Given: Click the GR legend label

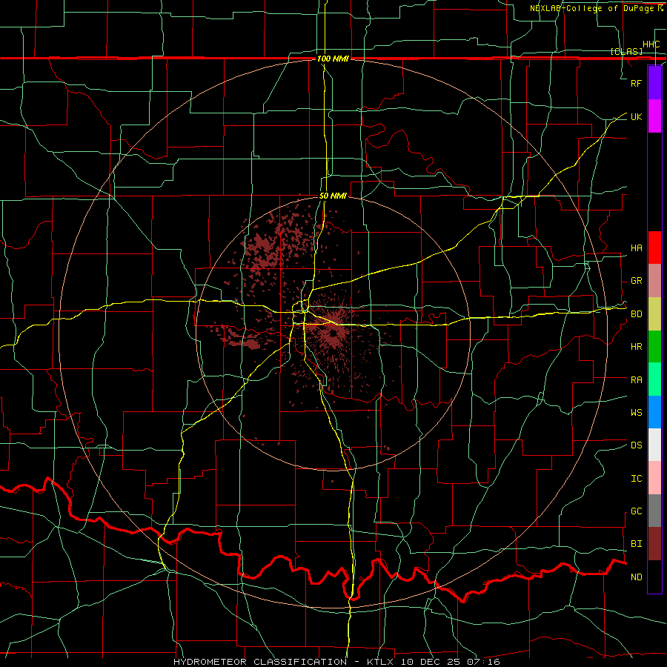Looking at the screenshot, I should 636,281.
